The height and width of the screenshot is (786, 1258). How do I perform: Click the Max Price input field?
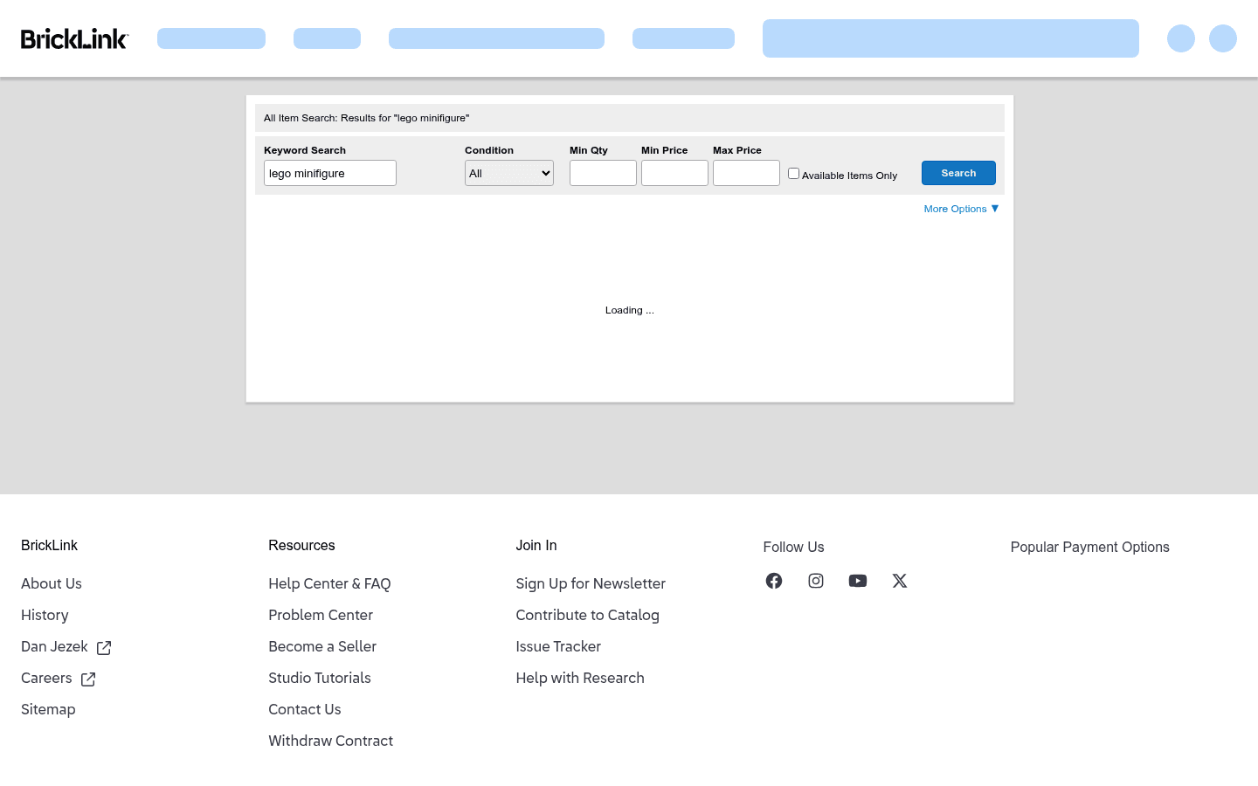coord(746,173)
